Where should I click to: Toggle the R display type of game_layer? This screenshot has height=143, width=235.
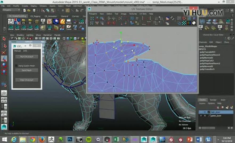point(205,116)
